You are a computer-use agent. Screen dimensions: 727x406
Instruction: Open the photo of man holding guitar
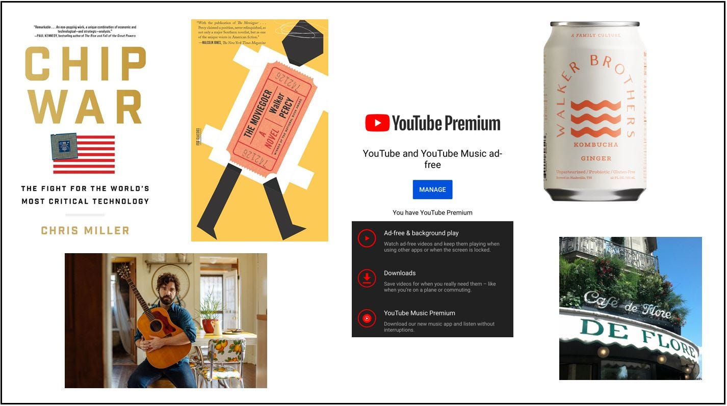(166, 320)
